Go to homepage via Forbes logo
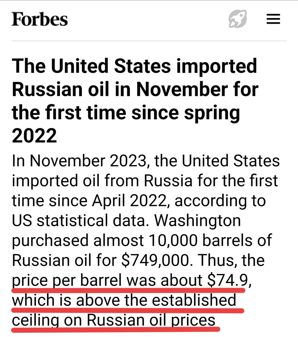 (40, 19)
